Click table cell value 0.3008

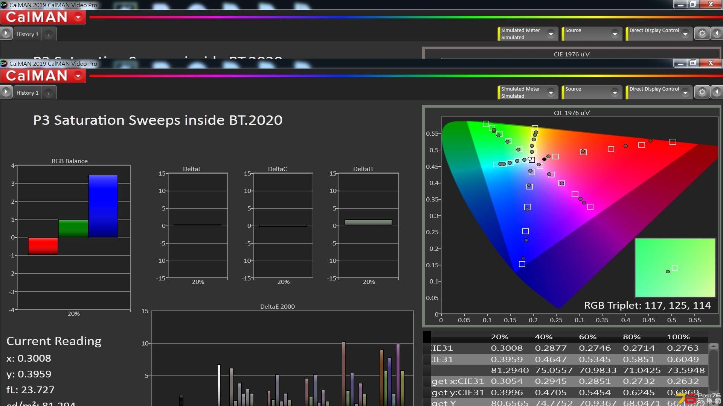pos(507,348)
